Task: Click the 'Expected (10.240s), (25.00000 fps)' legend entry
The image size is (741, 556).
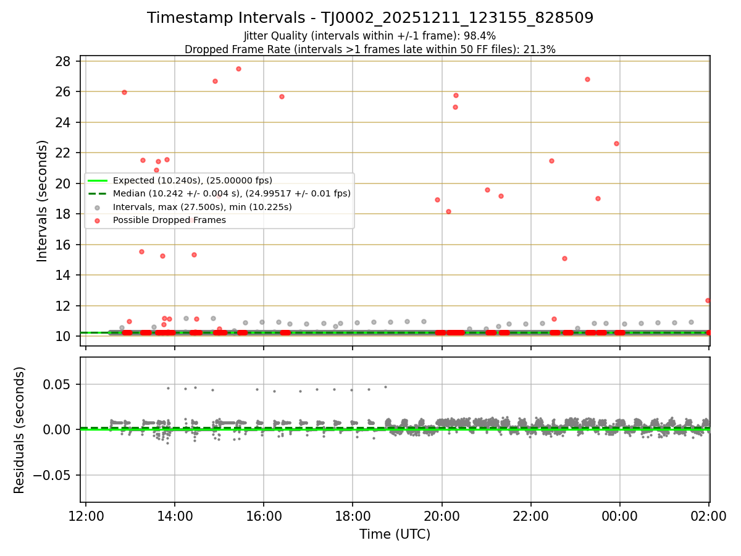Action: [x=193, y=180]
